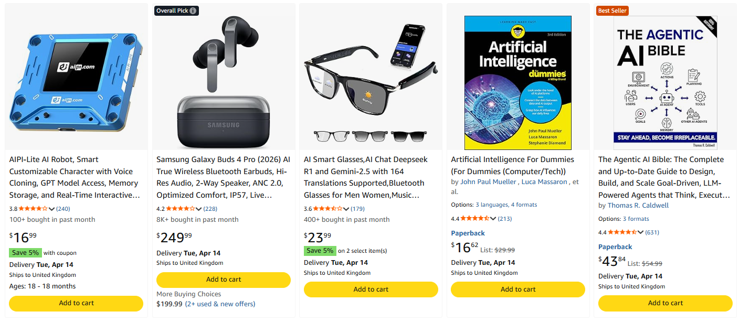Add the Samsung Galaxy Buds to cart
The image size is (740, 322).
click(x=223, y=280)
